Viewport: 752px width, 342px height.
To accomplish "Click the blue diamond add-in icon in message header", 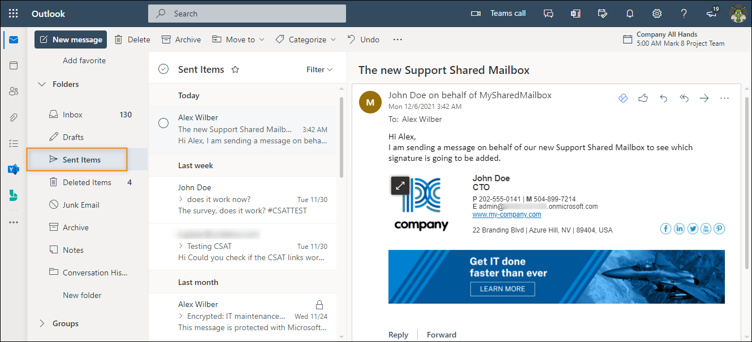I will (x=623, y=98).
